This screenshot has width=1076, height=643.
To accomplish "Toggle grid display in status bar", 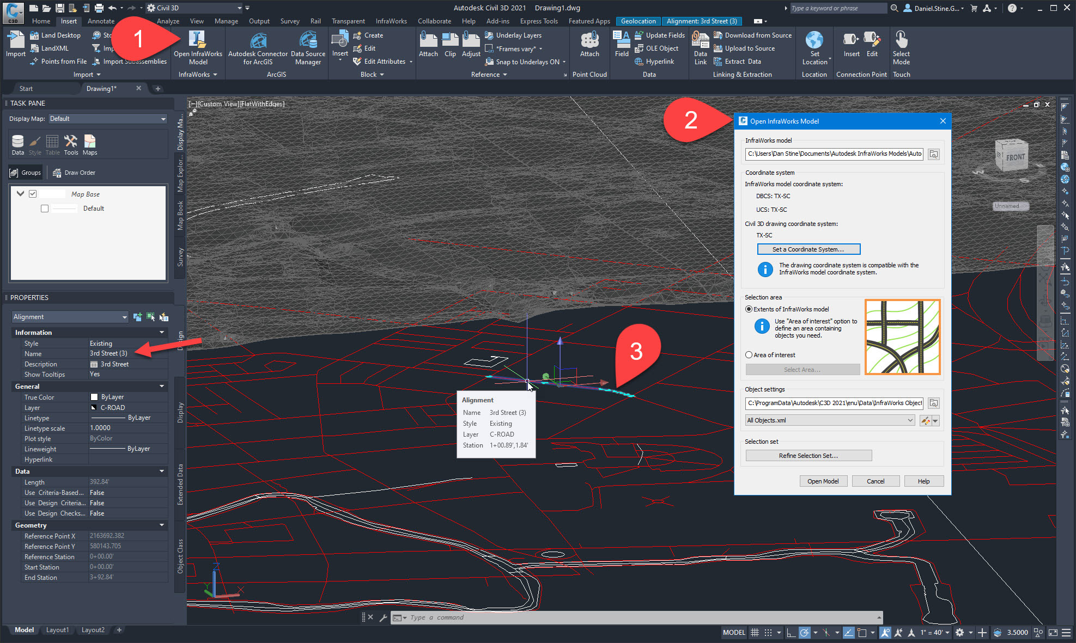I will coord(755,633).
